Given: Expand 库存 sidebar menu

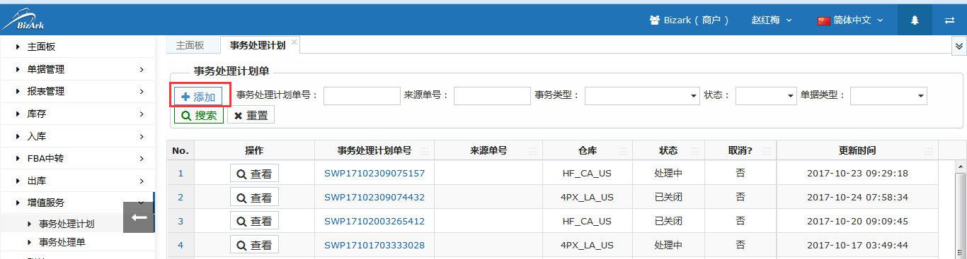Looking at the screenshot, I should tap(77, 114).
